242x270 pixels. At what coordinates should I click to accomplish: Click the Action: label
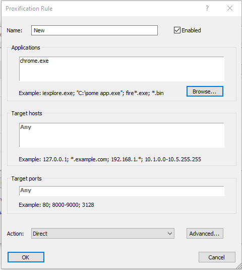[15, 234]
